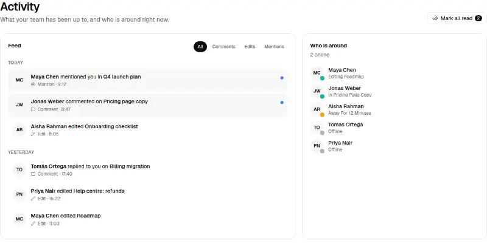487x243 pixels.
Task: Click Maya Chen's avatar in Who is around
Action: click(x=317, y=73)
